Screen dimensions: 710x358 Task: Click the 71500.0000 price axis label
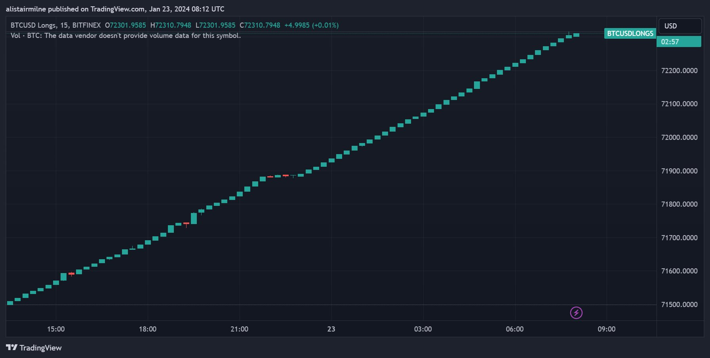point(679,305)
